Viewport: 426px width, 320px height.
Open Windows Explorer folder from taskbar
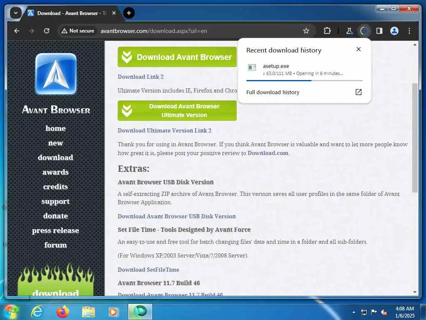[89, 312]
